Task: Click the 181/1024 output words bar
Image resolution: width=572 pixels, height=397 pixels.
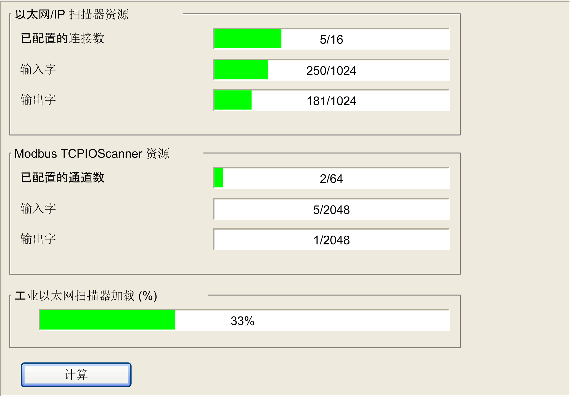Action: point(331,101)
